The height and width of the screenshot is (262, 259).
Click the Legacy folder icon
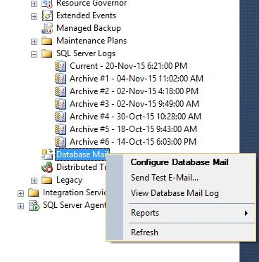(x=46, y=180)
